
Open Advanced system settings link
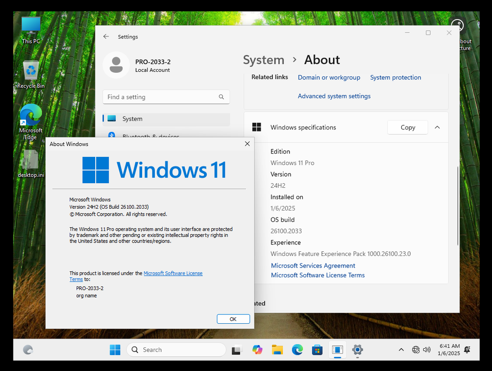click(334, 96)
